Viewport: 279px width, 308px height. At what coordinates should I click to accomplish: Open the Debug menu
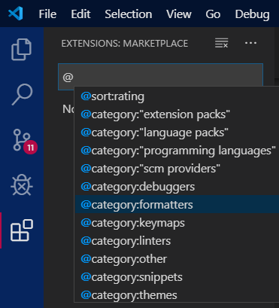tap(252, 14)
